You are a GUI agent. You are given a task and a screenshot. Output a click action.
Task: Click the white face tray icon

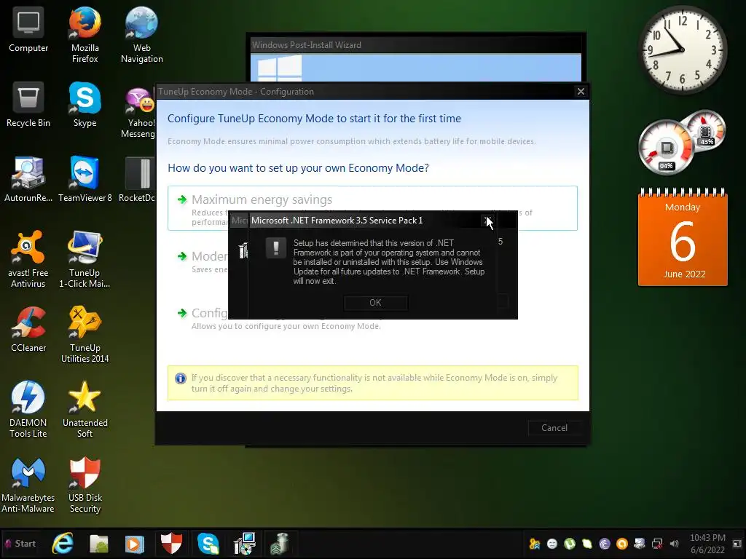tap(552, 543)
